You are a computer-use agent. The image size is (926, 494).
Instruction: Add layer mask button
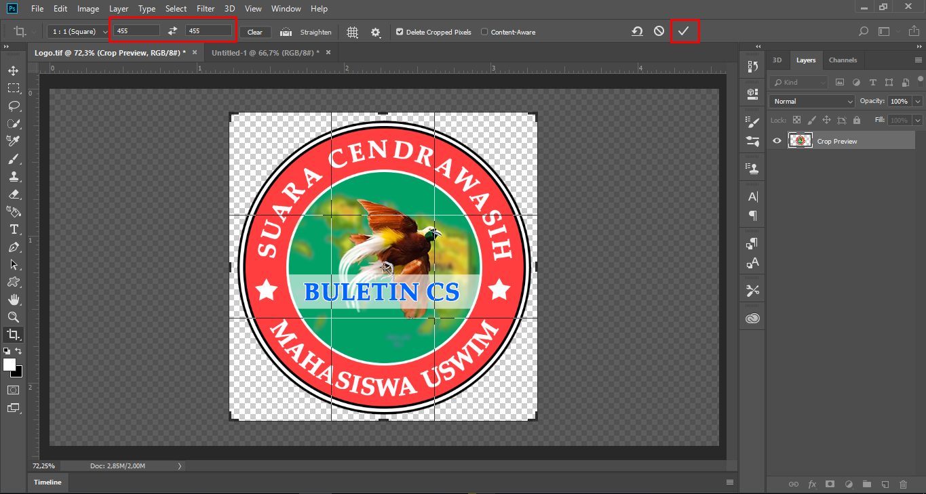point(830,484)
